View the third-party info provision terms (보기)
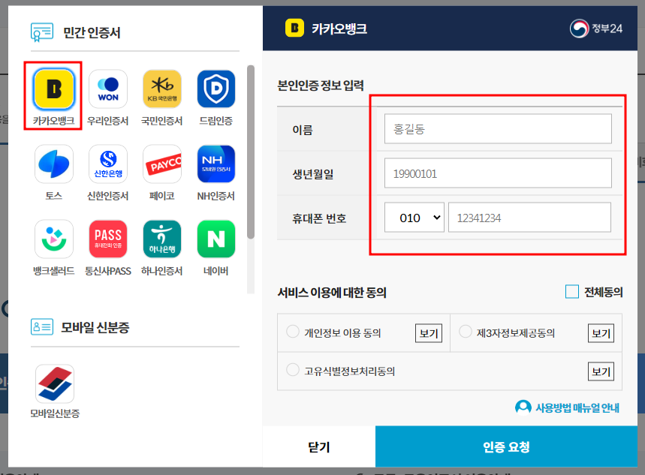 pyautogui.click(x=601, y=333)
